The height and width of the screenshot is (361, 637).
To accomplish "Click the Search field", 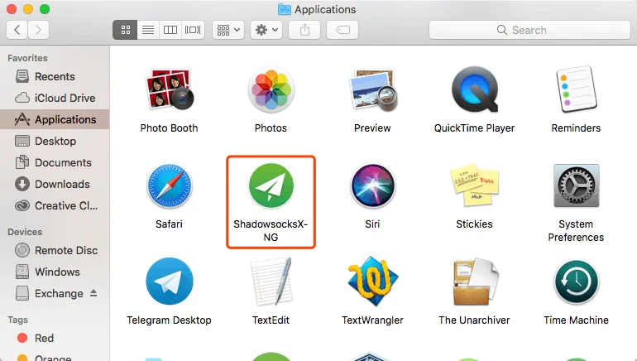I will [x=528, y=30].
